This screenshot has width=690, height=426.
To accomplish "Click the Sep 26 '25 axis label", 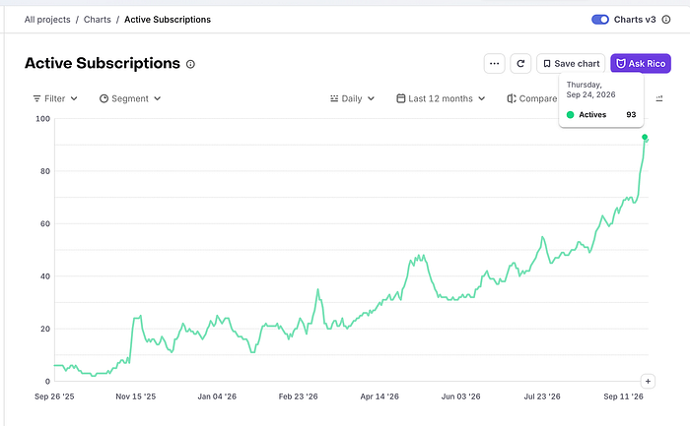I will (x=54, y=396).
